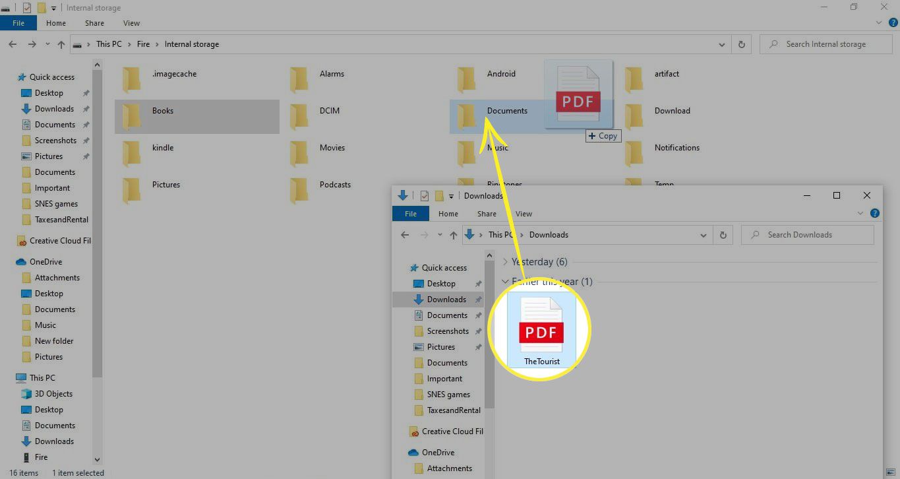Open Help in Downloads window
Image resolution: width=900 pixels, height=479 pixels.
pyautogui.click(x=875, y=213)
